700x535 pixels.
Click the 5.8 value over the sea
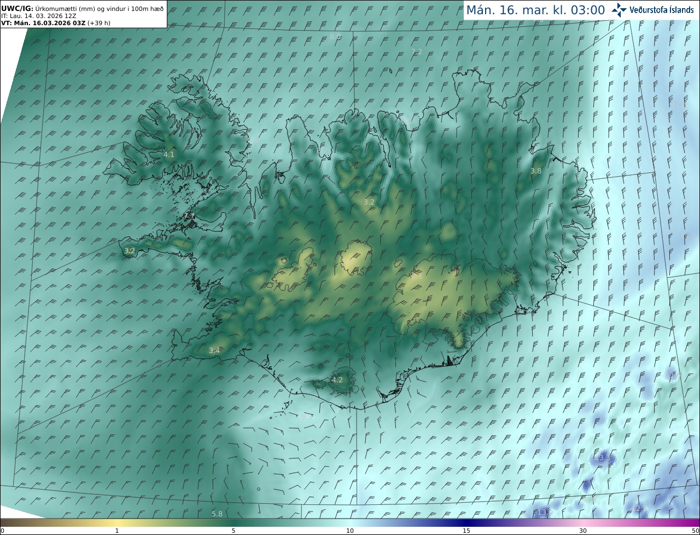coord(217,514)
